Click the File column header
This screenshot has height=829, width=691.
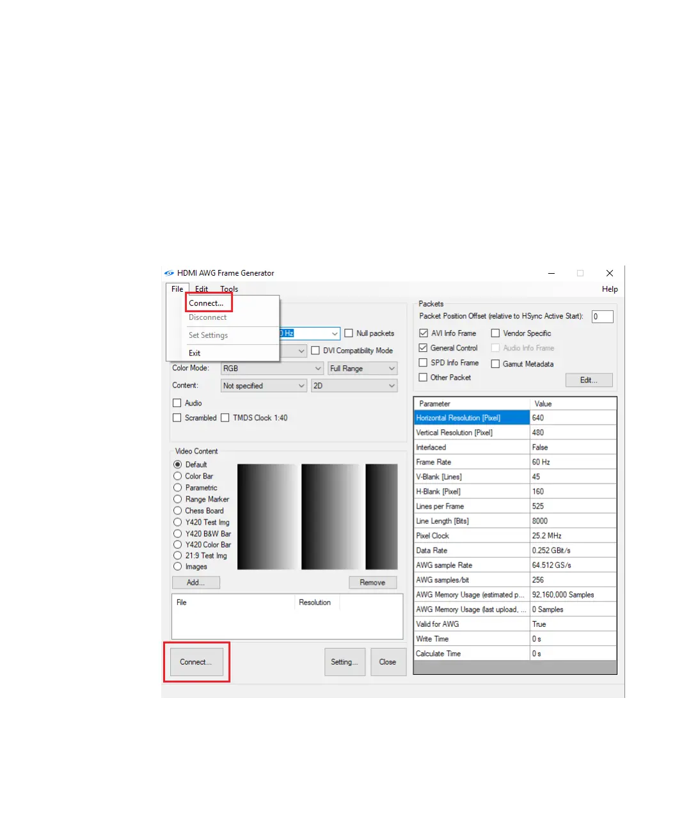coord(234,603)
